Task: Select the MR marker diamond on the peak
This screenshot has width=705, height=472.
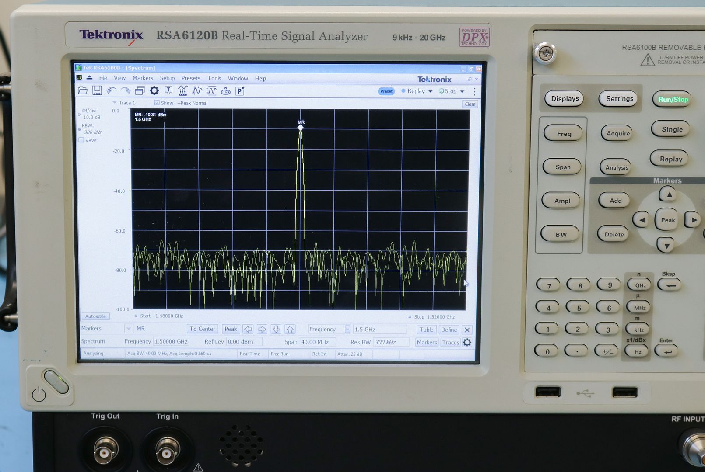Action: (x=301, y=127)
